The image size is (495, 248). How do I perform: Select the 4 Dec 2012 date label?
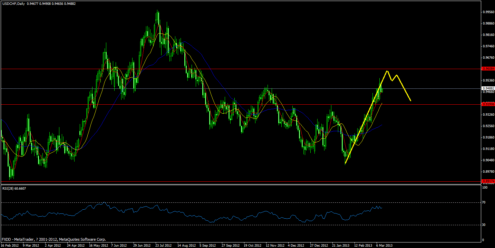(297, 245)
